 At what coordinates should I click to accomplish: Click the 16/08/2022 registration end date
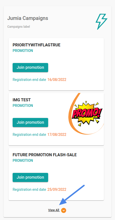(x=57, y=80)
